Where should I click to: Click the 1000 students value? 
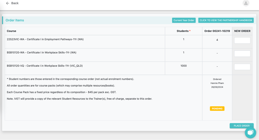tap(183, 66)
